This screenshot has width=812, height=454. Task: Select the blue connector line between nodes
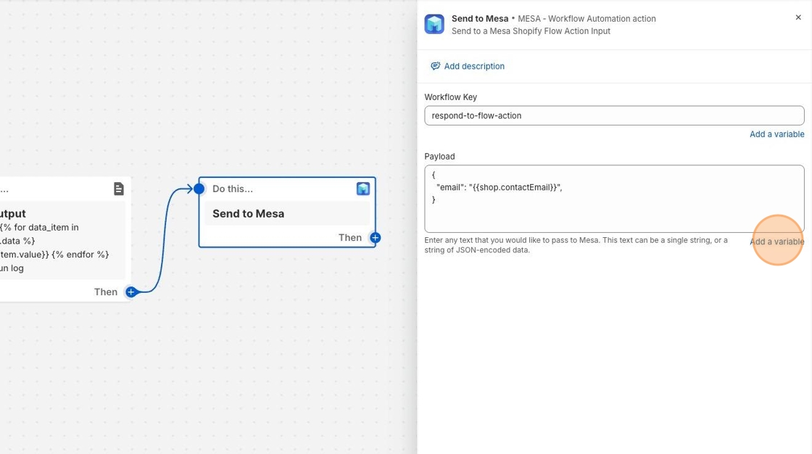tap(164, 239)
